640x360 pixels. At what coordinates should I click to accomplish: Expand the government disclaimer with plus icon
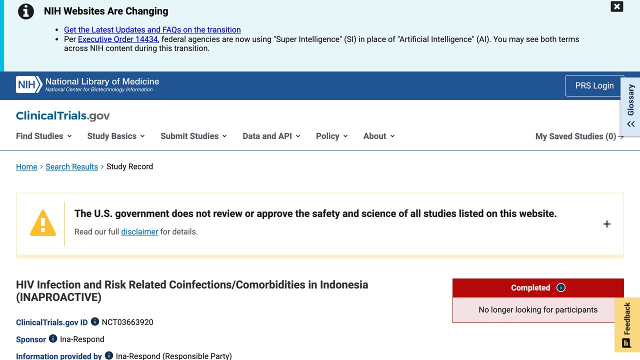click(x=607, y=224)
